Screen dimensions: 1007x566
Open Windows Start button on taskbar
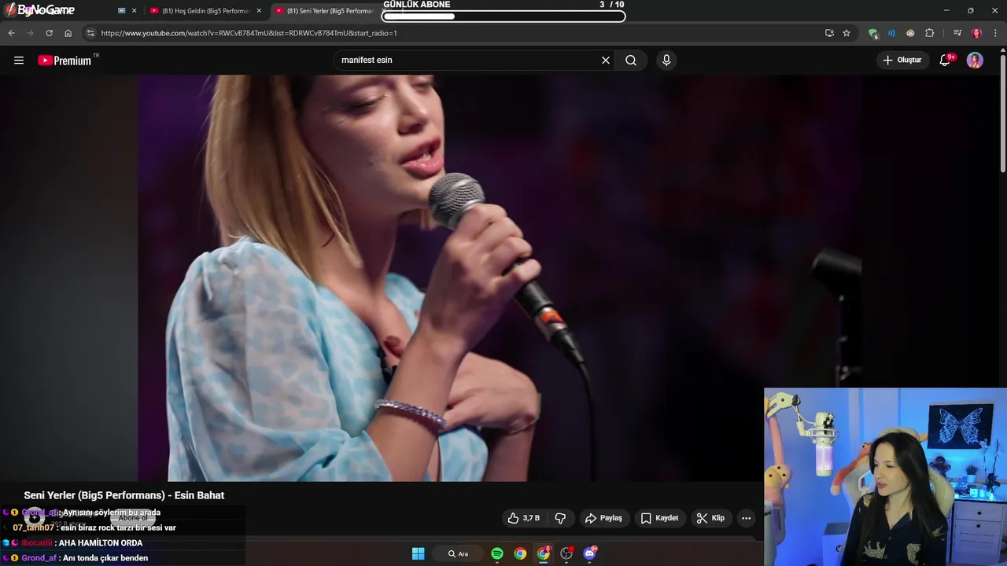(x=419, y=553)
